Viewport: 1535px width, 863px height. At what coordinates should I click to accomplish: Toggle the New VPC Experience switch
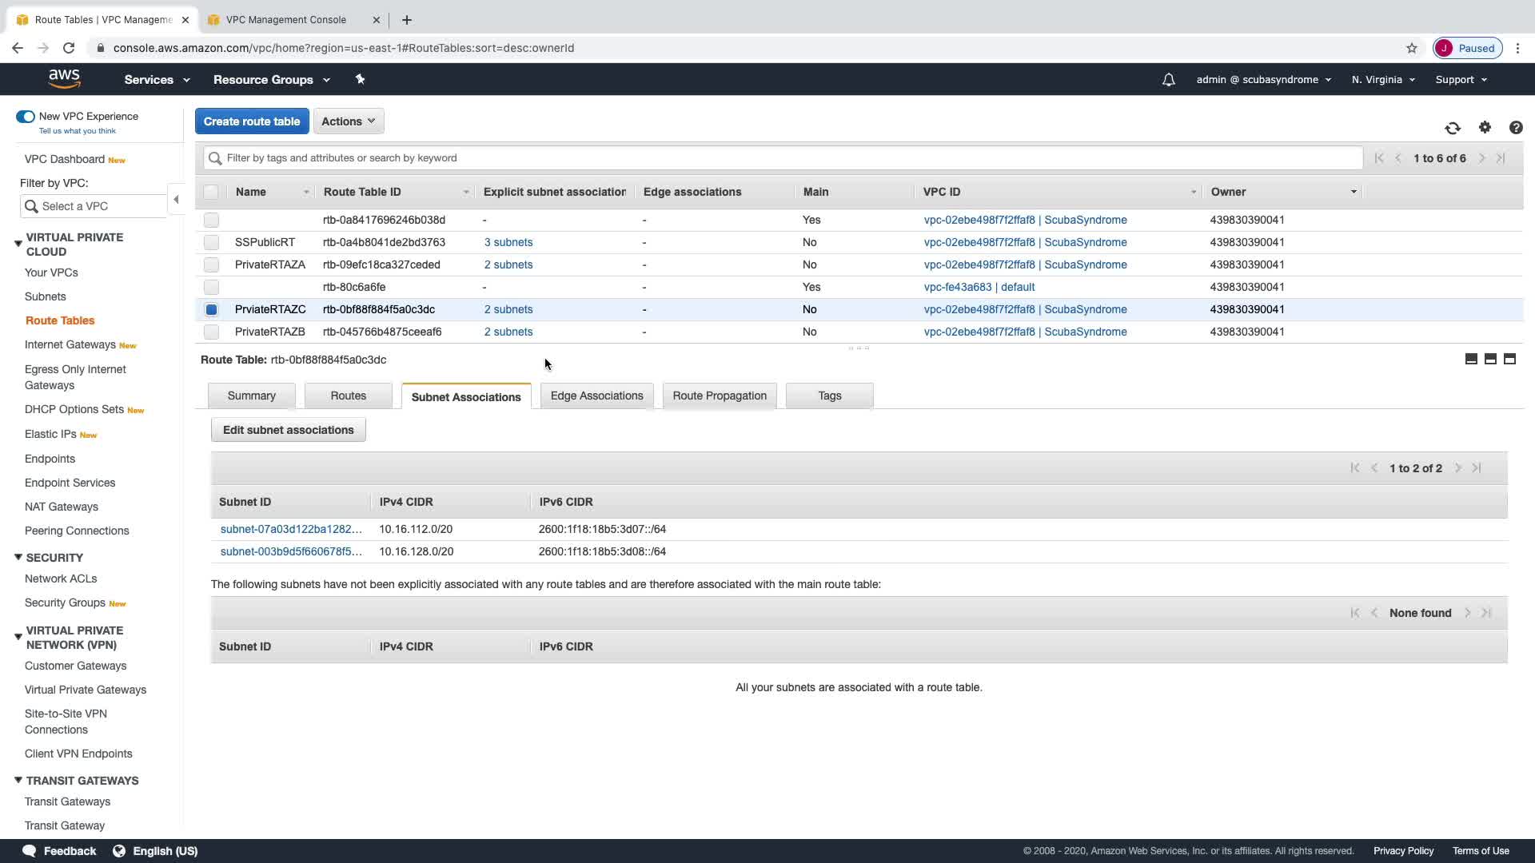click(26, 117)
